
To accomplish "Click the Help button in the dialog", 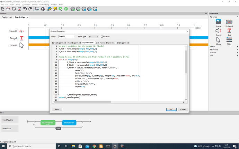I will (57, 109).
